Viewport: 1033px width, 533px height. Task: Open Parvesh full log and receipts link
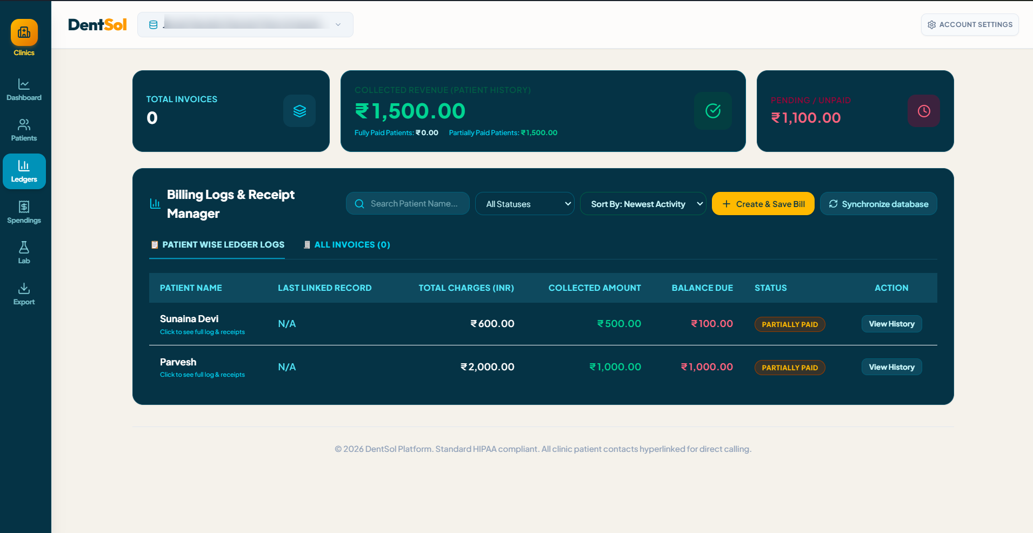click(x=202, y=375)
